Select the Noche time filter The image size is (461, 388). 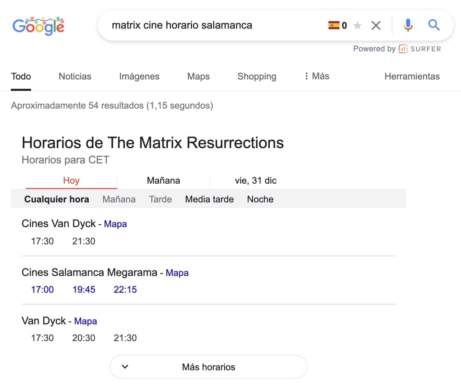(260, 199)
